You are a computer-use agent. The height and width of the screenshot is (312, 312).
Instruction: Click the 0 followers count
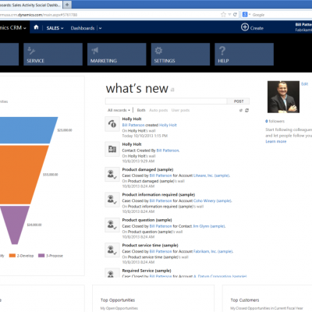[275, 121]
